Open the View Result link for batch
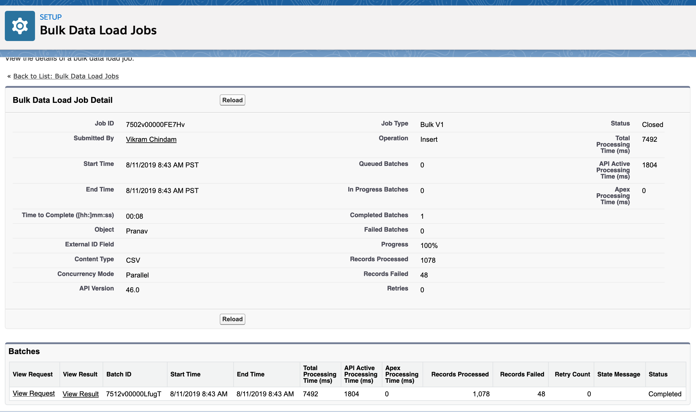This screenshot has height=412, width=696. pyautogui.click(x=81, y=394)
